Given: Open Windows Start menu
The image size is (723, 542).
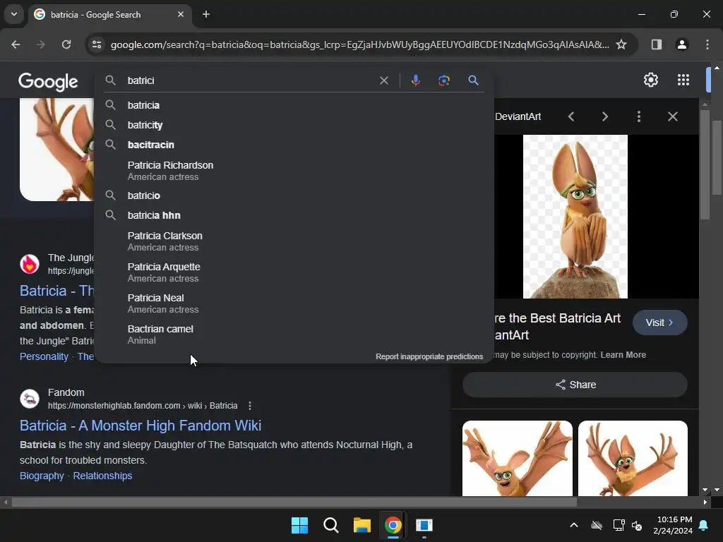Looking at the screenshot, I should tap(299, 525).
